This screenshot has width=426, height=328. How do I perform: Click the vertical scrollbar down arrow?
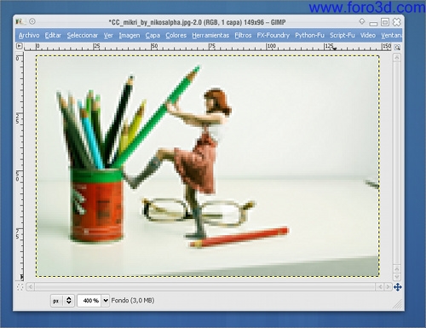pos(397,276)
